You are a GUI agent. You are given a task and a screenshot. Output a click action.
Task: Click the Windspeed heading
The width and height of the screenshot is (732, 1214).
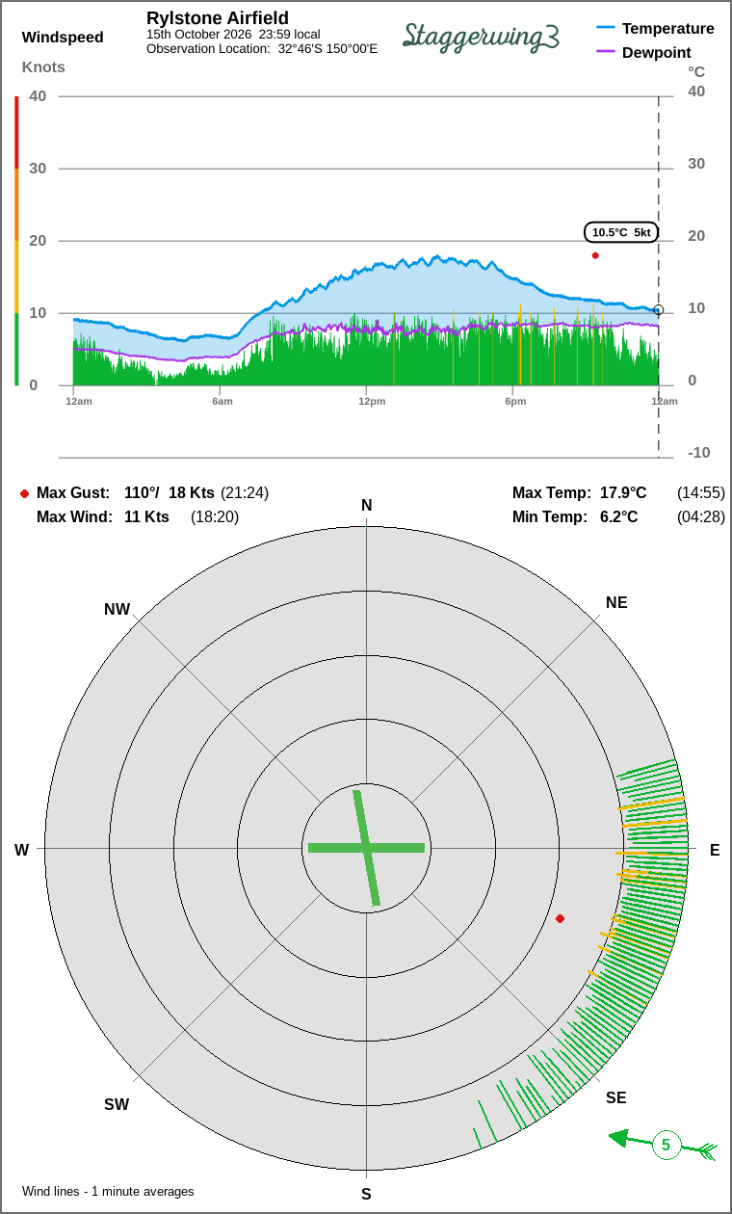63,38
